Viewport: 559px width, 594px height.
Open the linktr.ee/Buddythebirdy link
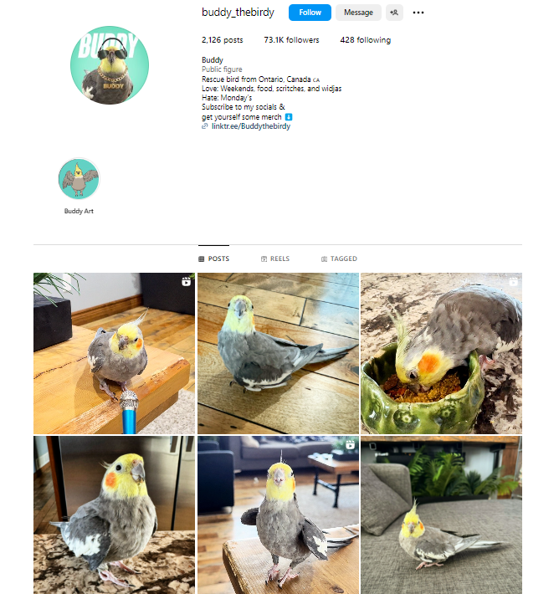pos(251,126)
